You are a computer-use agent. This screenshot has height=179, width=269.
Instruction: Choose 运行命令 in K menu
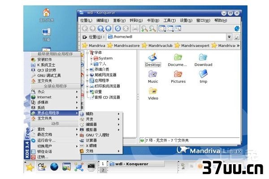click(55, 141)
